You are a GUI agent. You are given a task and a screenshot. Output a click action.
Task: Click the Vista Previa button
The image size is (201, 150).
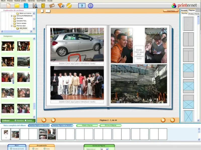pos(171,11)
